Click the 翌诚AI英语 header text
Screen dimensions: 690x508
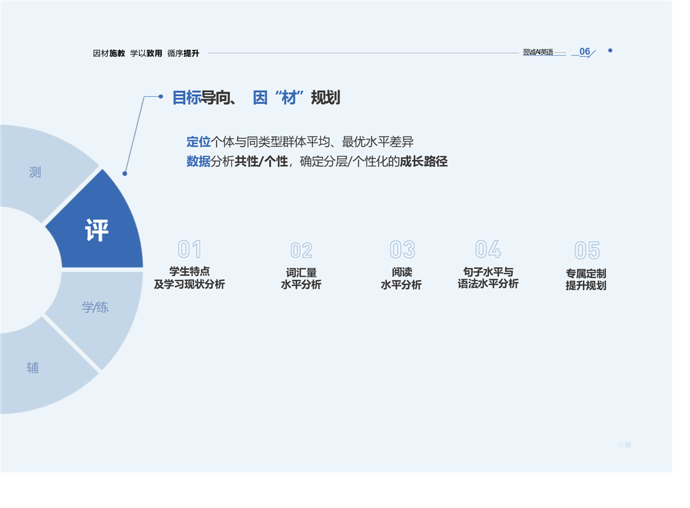(538, 53)
